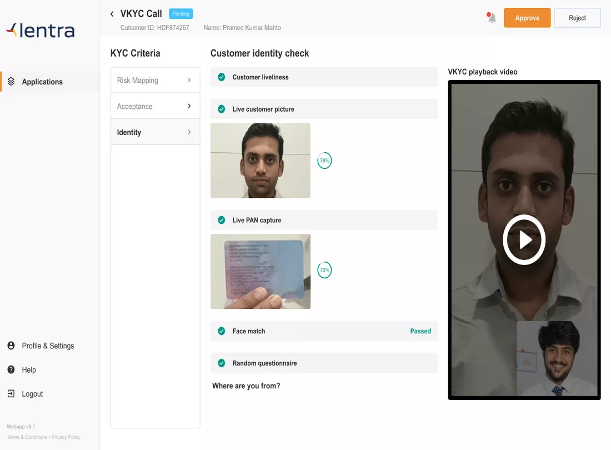Click the notification bell icon
The image size is (611, 450).
492,18
